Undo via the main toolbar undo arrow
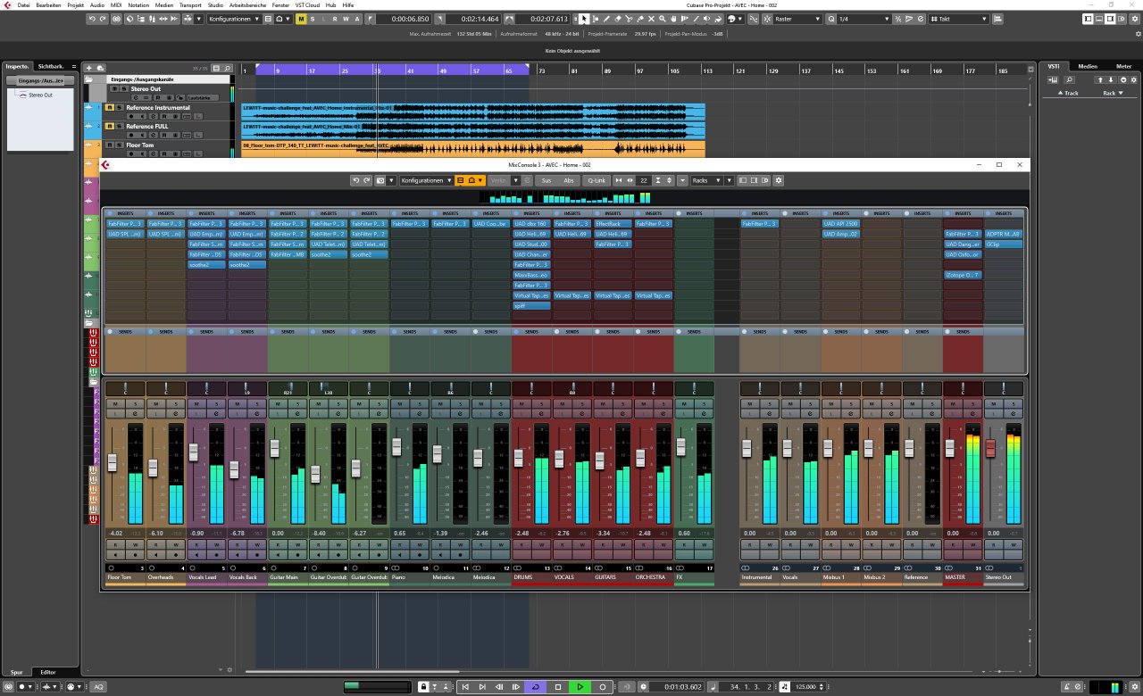Image resolution: width=1143 pixels, height=696 pixels. [92, 19]
